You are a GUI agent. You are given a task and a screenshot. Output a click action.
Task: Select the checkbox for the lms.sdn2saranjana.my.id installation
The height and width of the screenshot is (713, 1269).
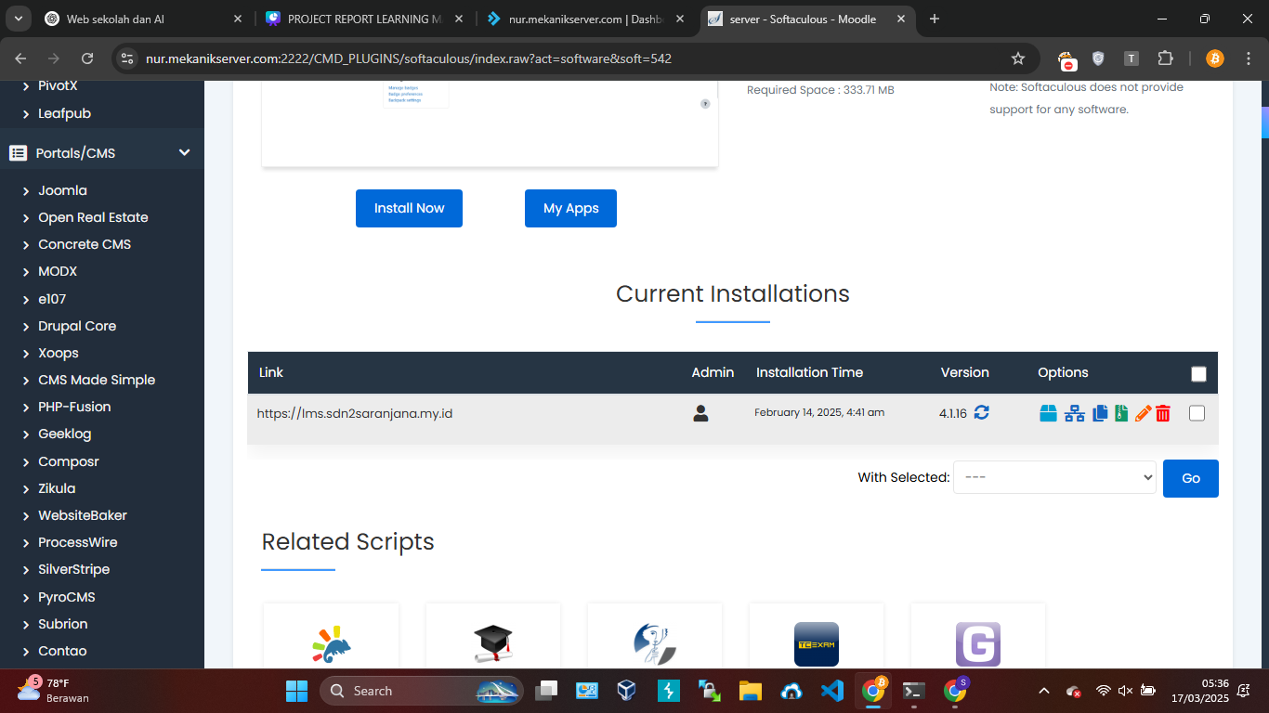coord(1197,413)
